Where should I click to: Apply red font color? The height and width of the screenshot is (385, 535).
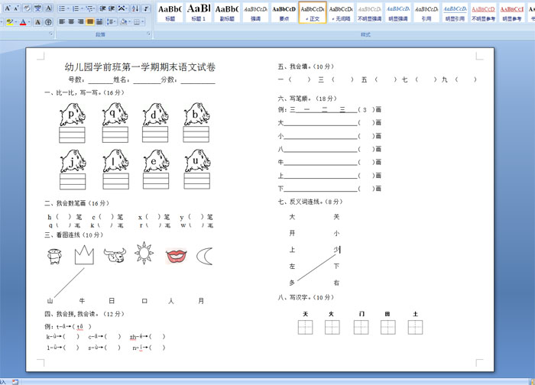click(x=23, y=22)
